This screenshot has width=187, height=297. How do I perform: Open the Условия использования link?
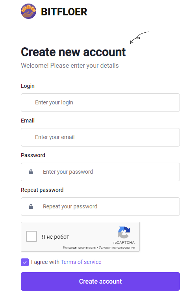[x=117, y=247]
